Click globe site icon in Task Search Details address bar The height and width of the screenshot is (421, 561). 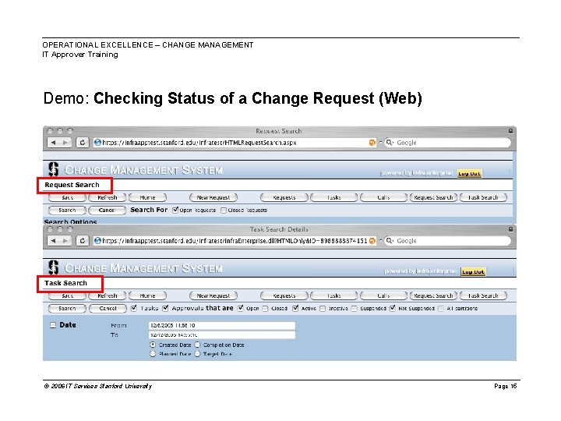pyautogui.click(x=97, y=241)
